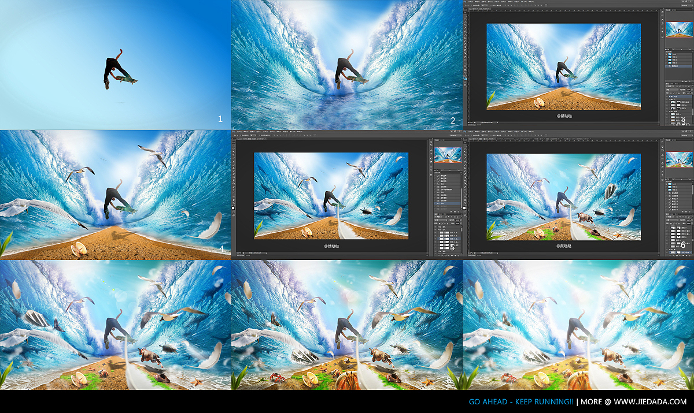Open the File menu in step 3 window

click(x=471, y=2)
